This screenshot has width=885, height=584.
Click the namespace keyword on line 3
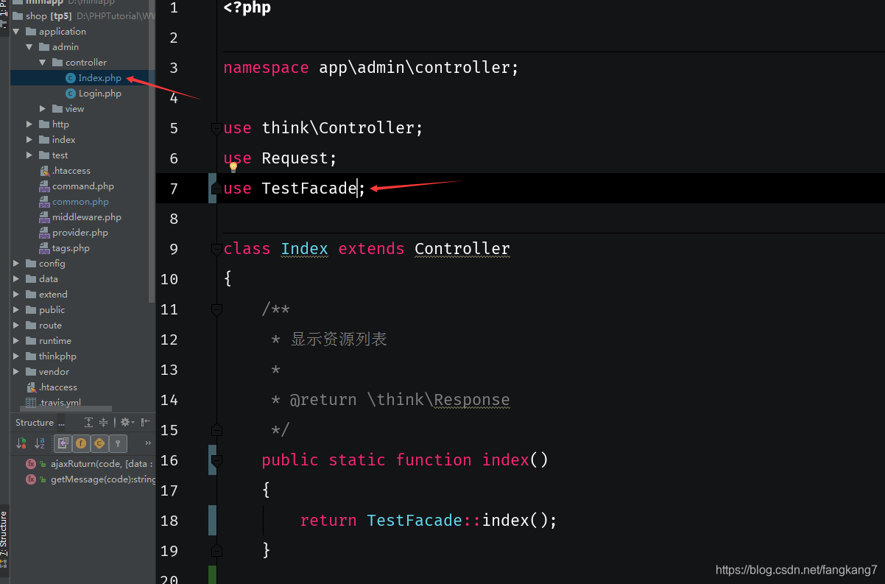tap(266, 68)
